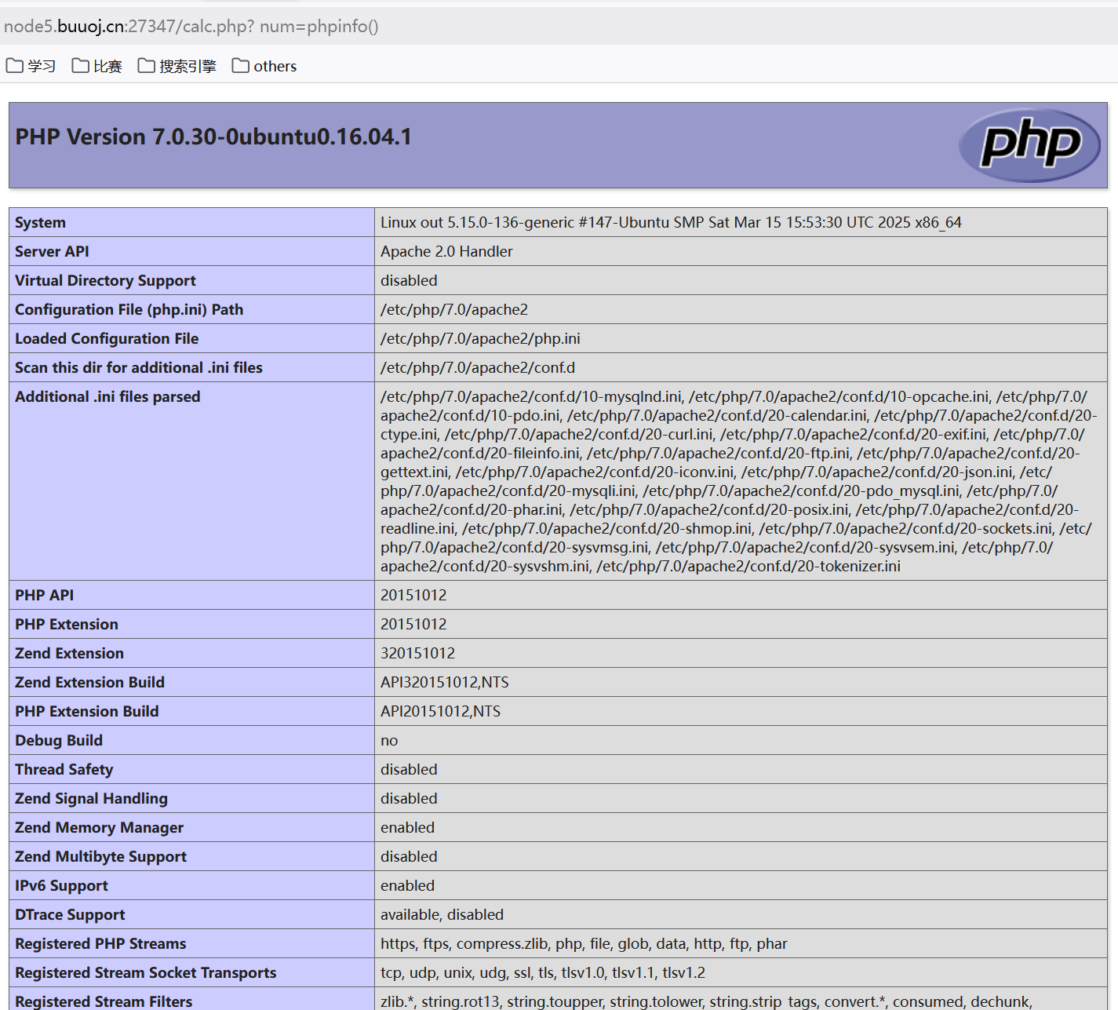Viewport: 1118px width, 1010px height.
Task: Click the PHP API label
Action: click(x=44, y=595)
